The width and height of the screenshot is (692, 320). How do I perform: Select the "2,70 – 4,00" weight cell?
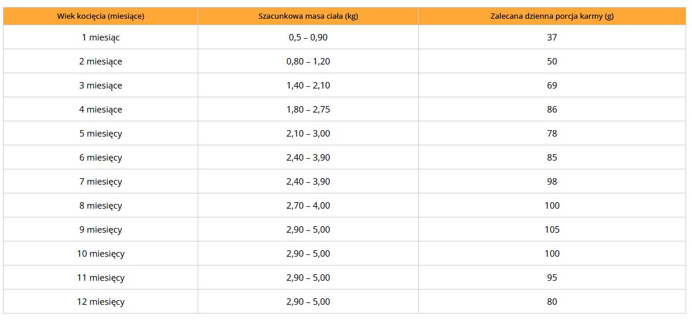pos(308,206)
